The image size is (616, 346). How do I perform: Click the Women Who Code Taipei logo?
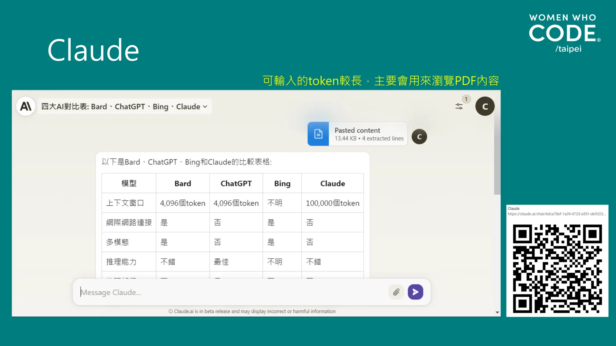tap(565, 33)
